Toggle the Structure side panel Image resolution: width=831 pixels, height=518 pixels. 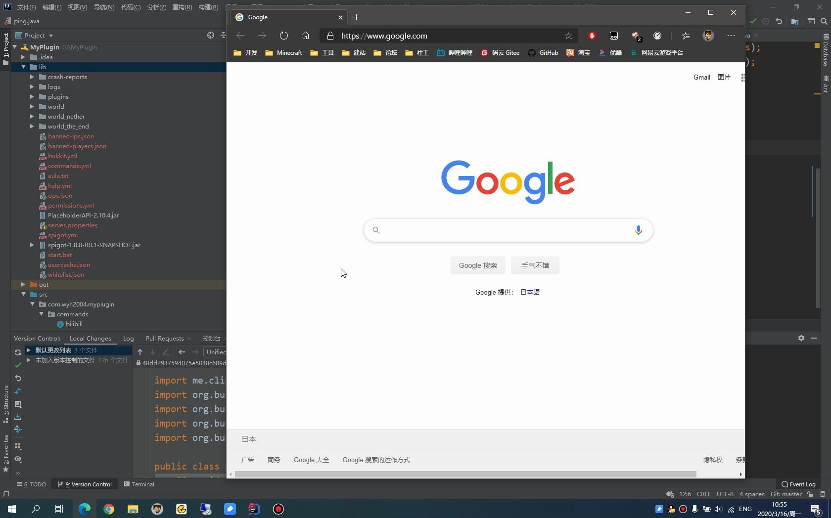tap(5, 404)
